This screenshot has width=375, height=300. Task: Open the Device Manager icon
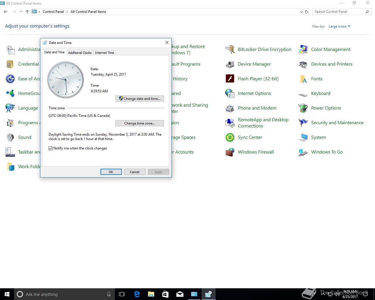point(230,64)
